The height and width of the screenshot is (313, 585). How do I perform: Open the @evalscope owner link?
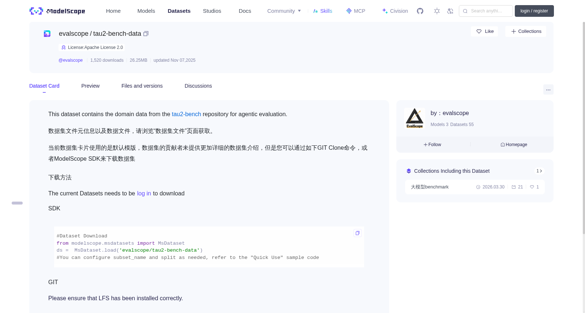click(x=71, y=60)
